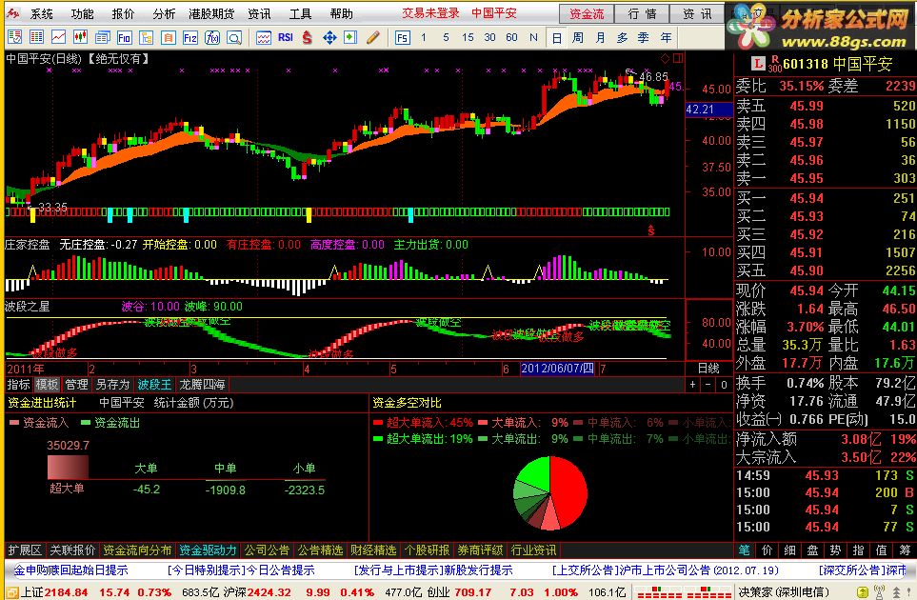
Task: Switch to the 资金流 view button
Action: [587, 14]
